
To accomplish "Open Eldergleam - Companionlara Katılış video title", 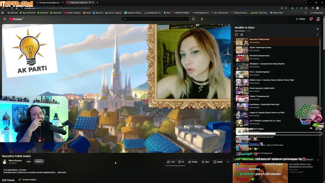I will click(x=267, y=64).
